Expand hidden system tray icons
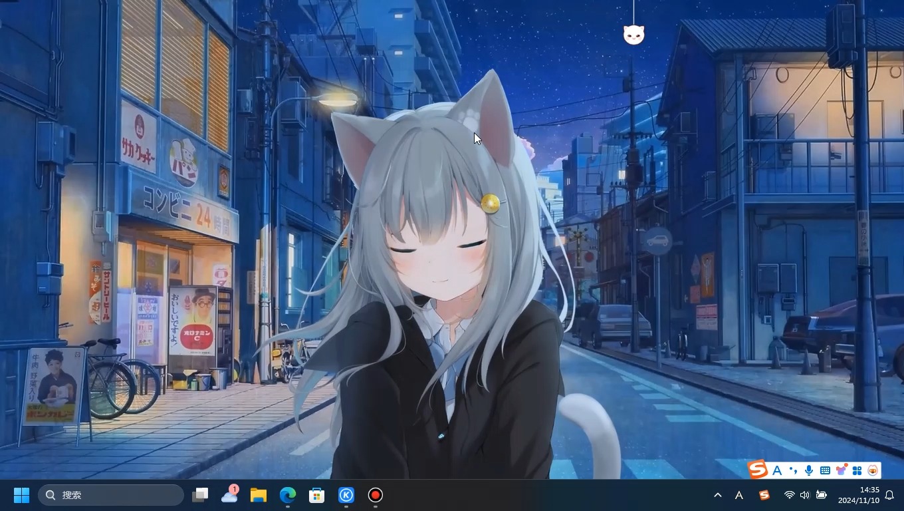Image resolution: width=904 pixels, height=511 pixels. [718, 495]
